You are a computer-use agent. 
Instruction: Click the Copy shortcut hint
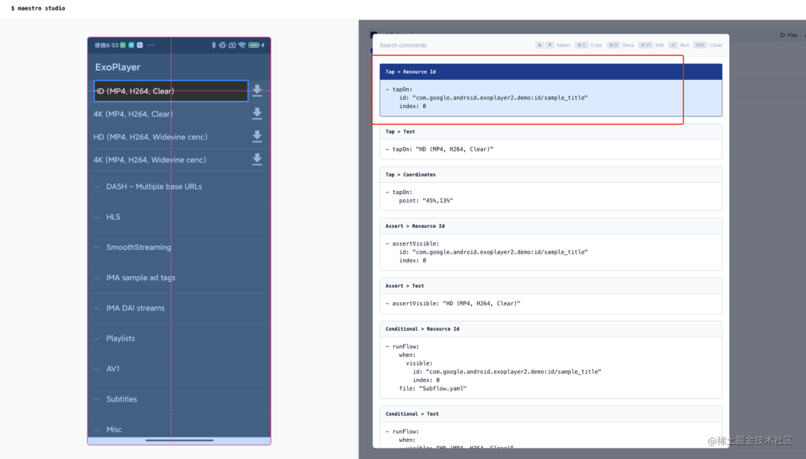[589, 46]
